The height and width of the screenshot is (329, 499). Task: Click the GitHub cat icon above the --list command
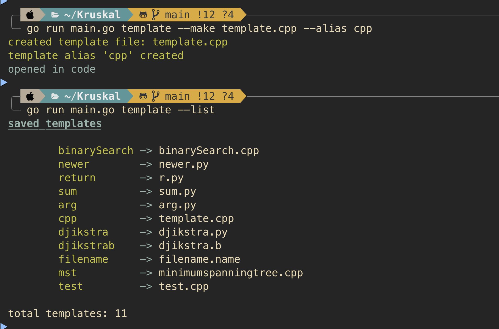point(143,96)
